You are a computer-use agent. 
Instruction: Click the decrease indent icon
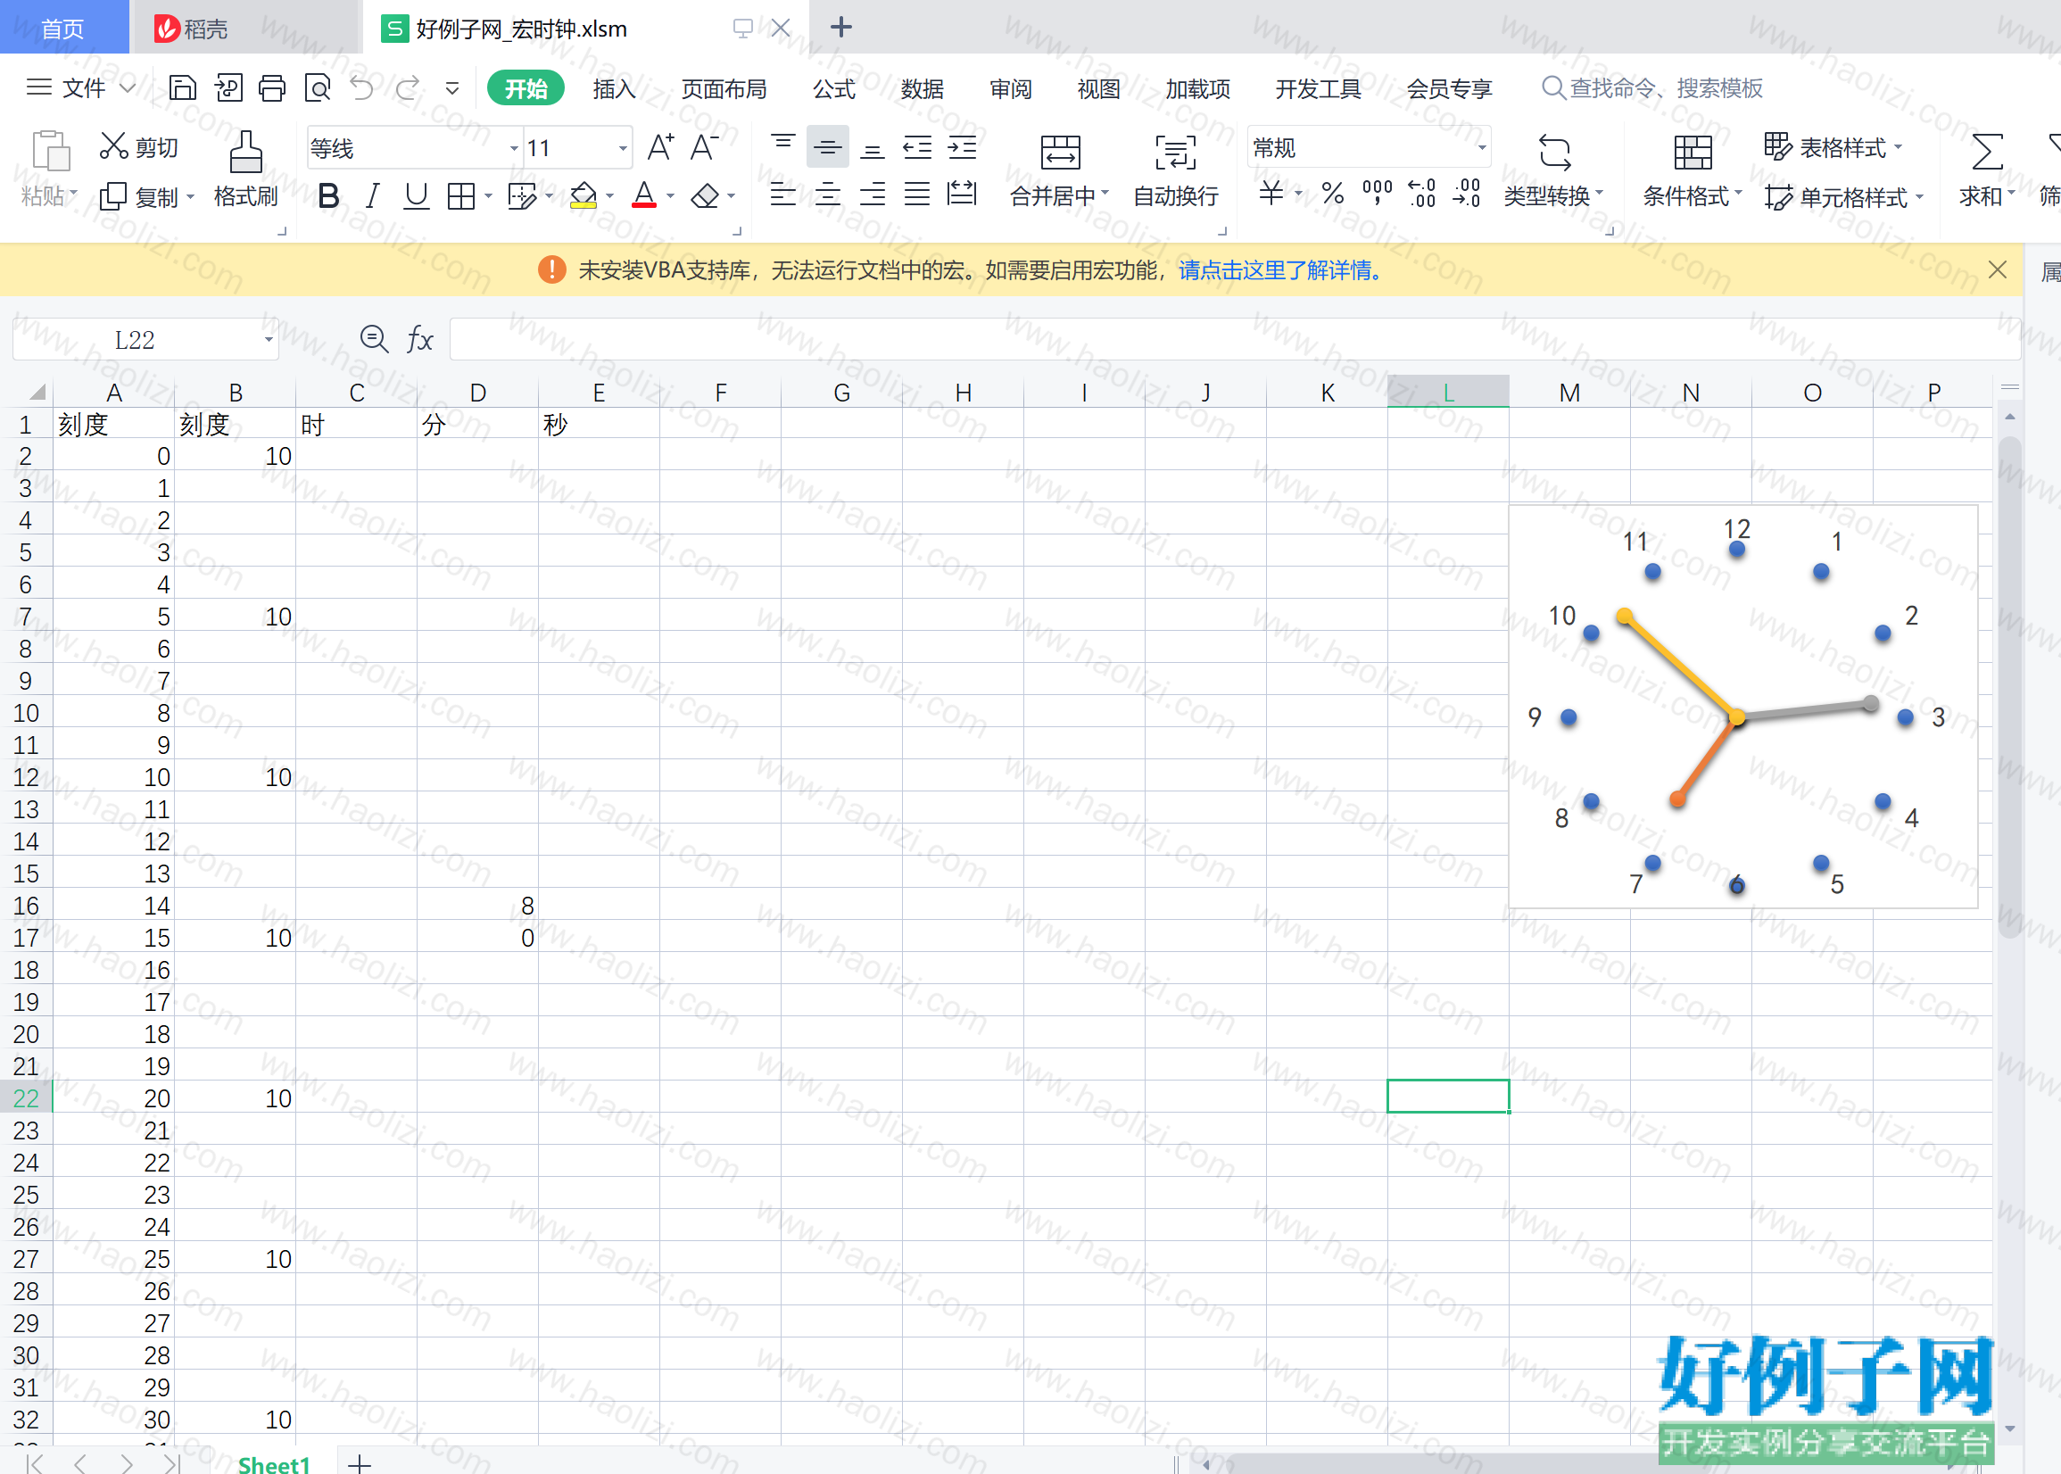tap(917, 147)
